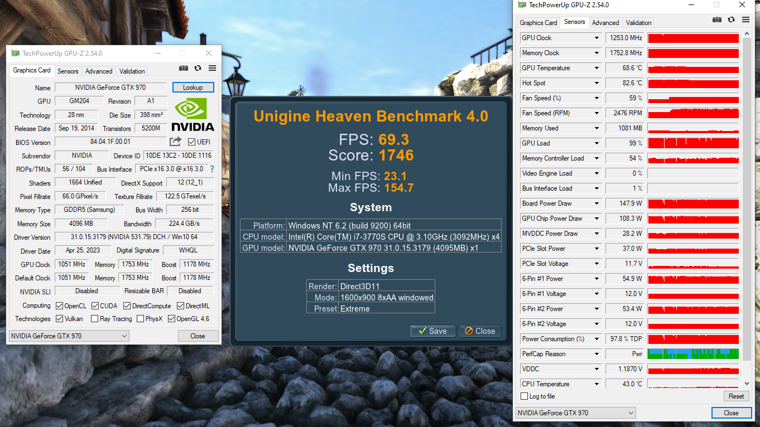Refresh GPU info in the Graphics Card window

[x=198, y=69]
